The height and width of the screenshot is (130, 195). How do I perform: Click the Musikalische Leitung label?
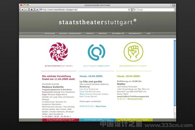point(51,92)
